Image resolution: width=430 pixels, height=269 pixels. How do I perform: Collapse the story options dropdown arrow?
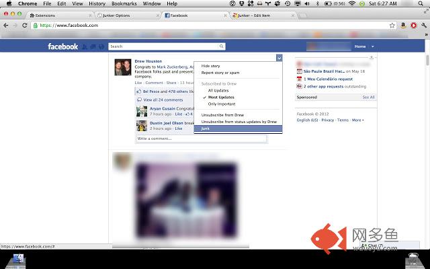pyautogui.click(x=279, y=59)
